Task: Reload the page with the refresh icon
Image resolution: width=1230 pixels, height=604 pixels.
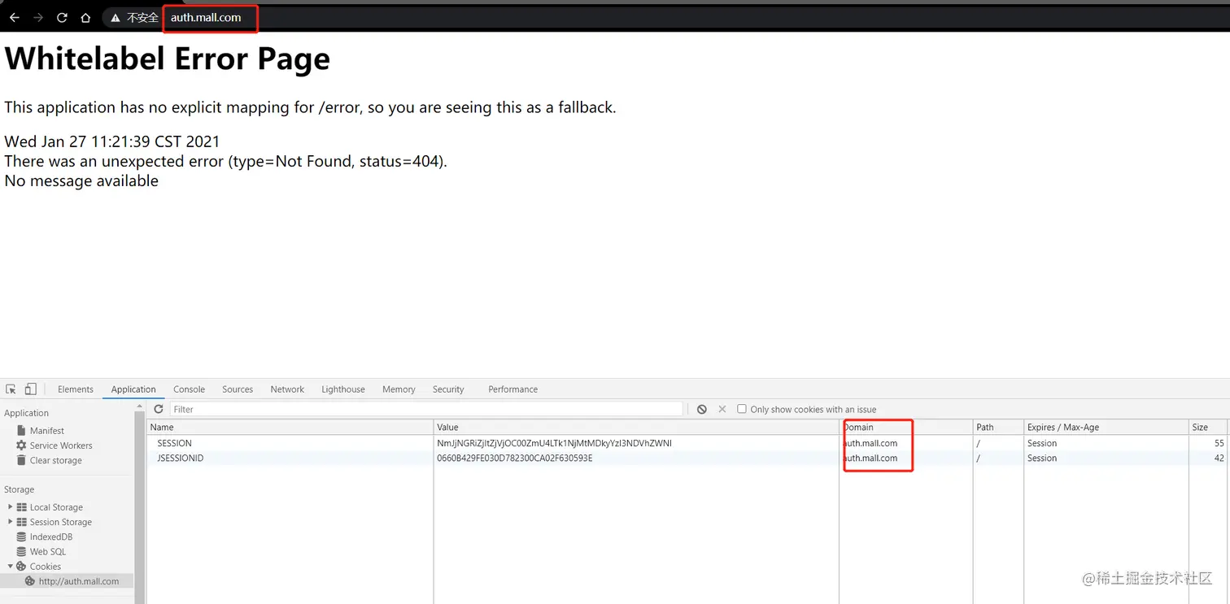Action: point(62,17)
